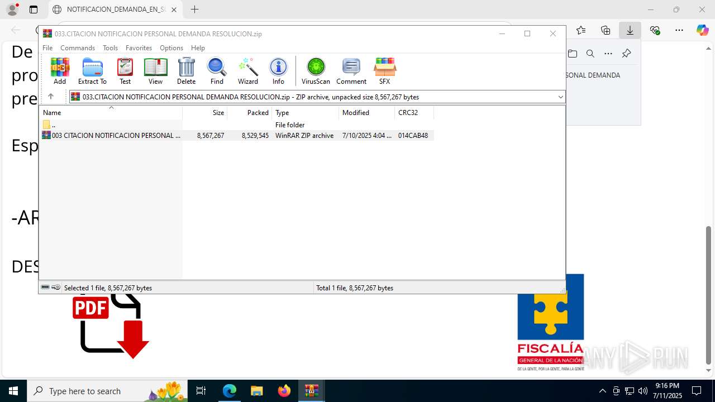Open WinRAR taskbar button
The width and height of the screenshot is (715, 402).
coord(312,391)
